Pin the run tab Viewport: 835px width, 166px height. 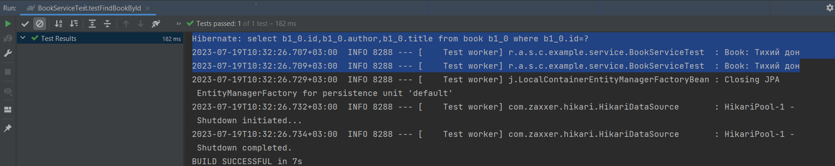tap(8, 128)
